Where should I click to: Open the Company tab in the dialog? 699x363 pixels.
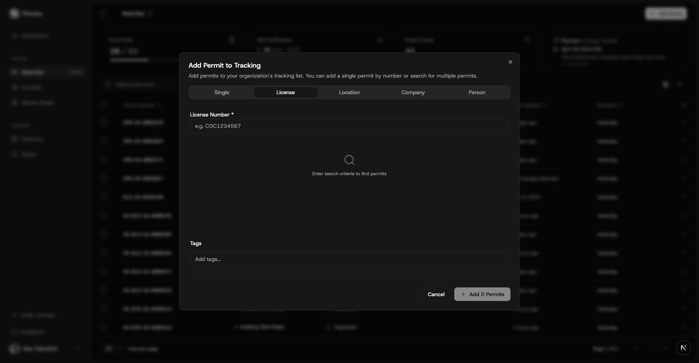click(413, 92)
